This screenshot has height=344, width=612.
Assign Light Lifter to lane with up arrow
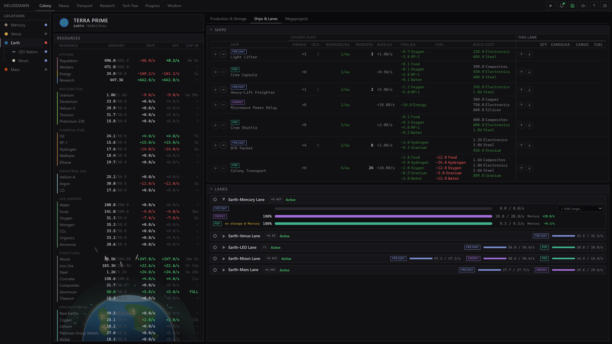[521, 54]
